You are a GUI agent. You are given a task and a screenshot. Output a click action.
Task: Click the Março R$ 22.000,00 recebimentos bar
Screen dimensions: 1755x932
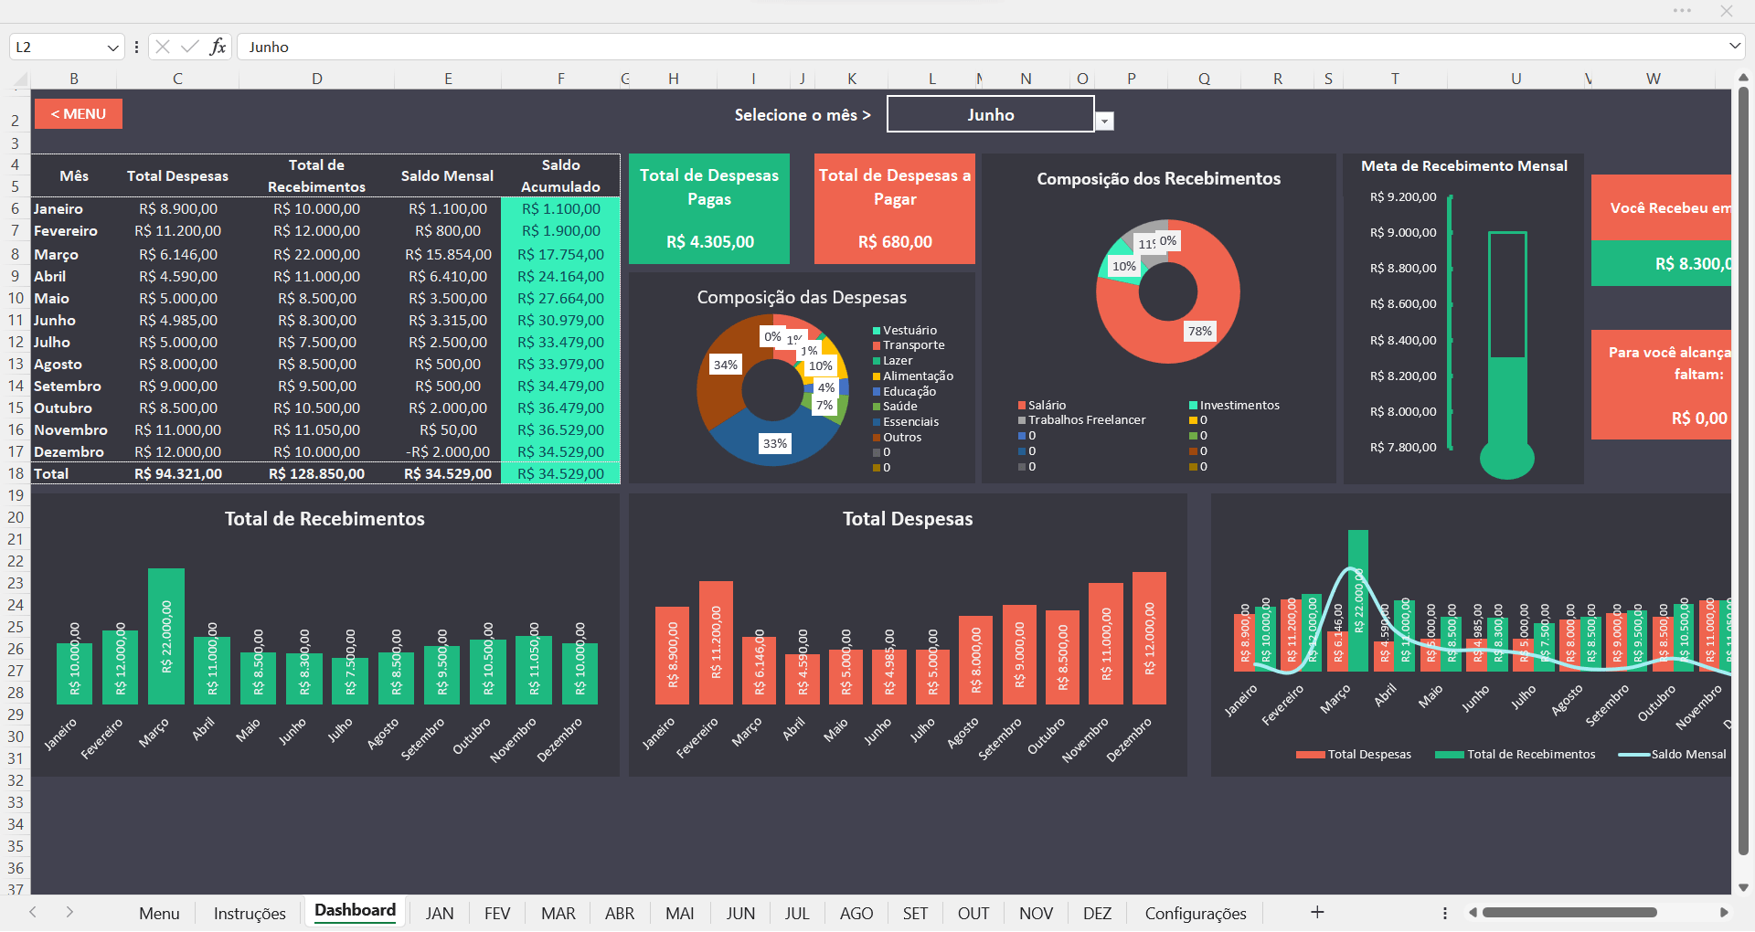166,636
